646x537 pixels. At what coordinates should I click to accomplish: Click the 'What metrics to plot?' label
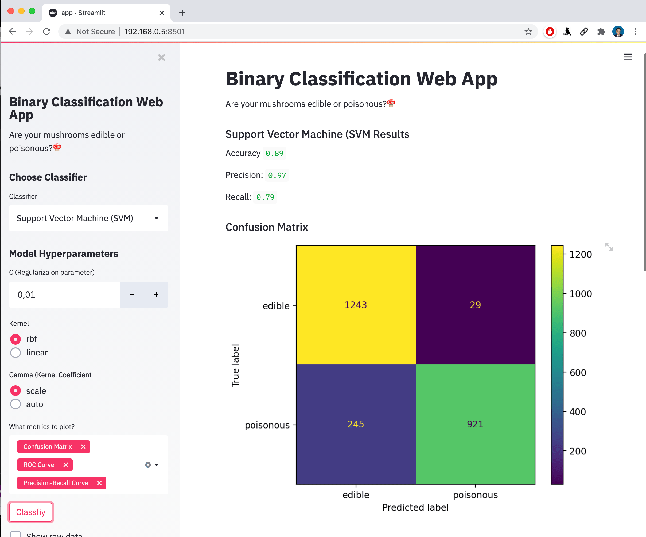coord(42,427)
